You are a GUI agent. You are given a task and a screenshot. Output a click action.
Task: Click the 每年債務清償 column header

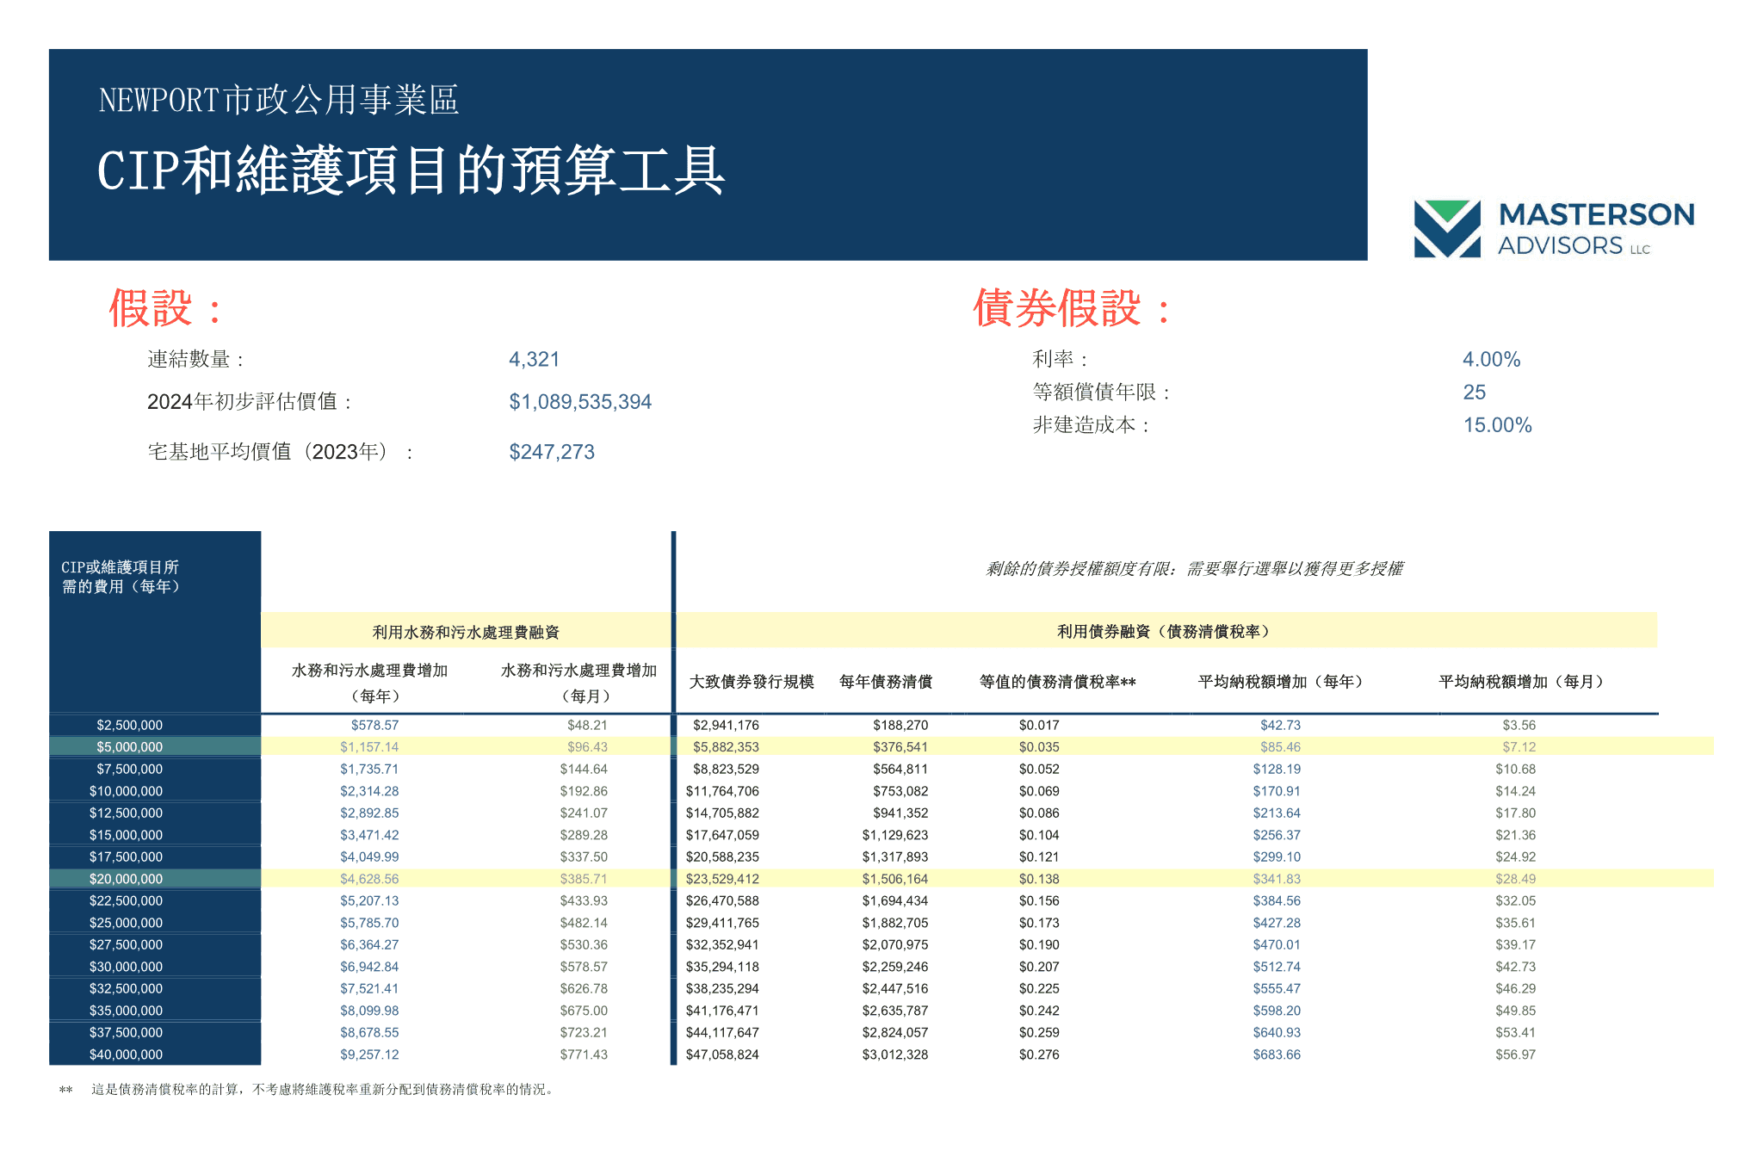(x=885, y=682)
